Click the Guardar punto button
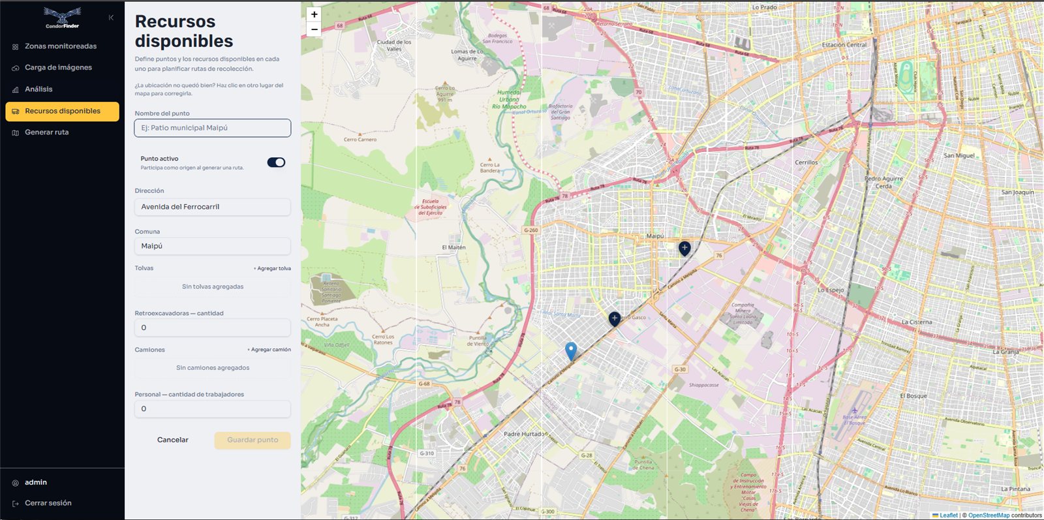Screen dimensions: 1044x520 [x=253, y=440]
